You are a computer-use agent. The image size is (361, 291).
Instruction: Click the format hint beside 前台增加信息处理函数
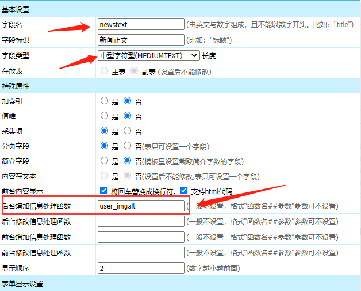pyautogui.click(x=263, y=237)
